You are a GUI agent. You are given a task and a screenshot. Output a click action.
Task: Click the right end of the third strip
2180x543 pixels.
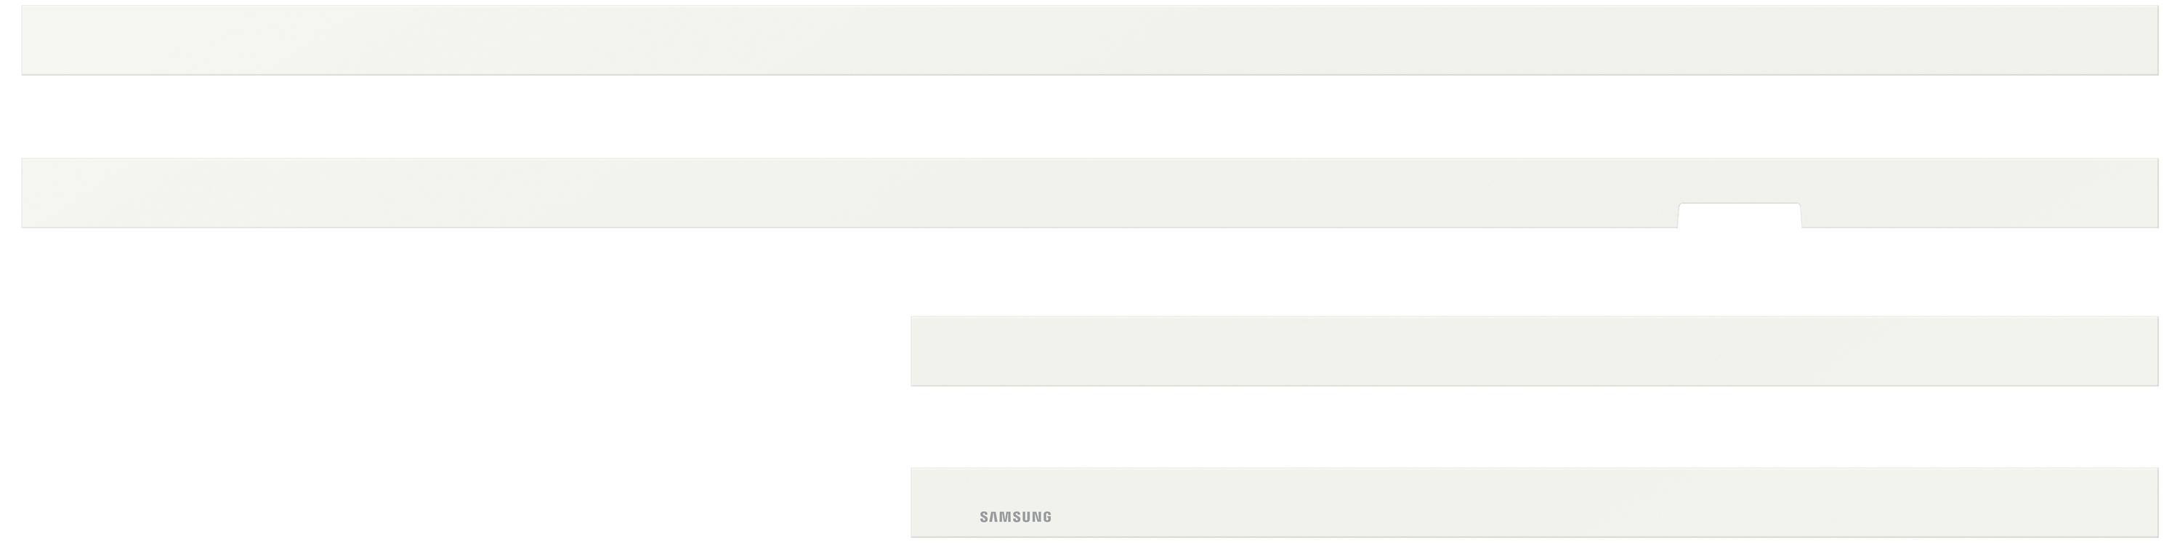pos(2146,352)
